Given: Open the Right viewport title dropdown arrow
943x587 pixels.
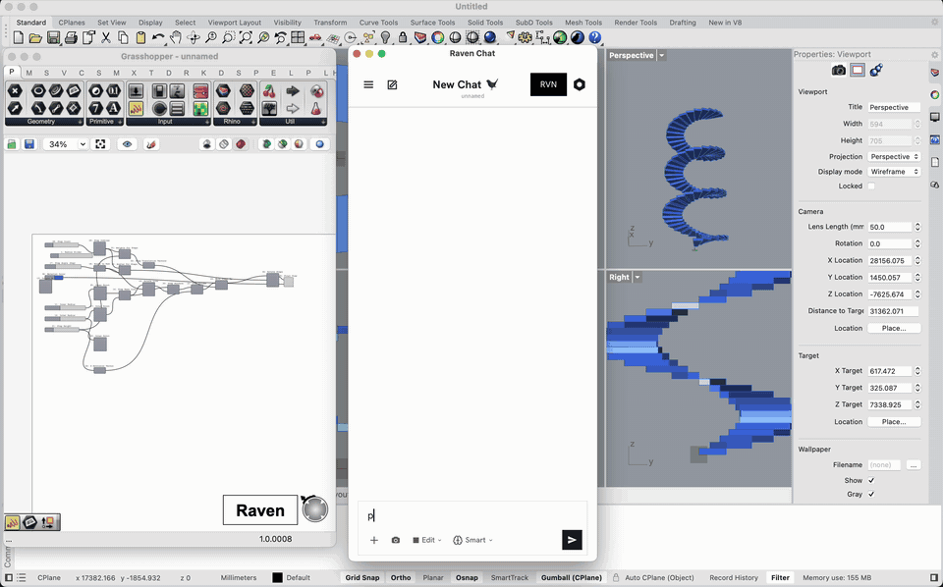Looking at the screenshot, I should tap(638, 278).
